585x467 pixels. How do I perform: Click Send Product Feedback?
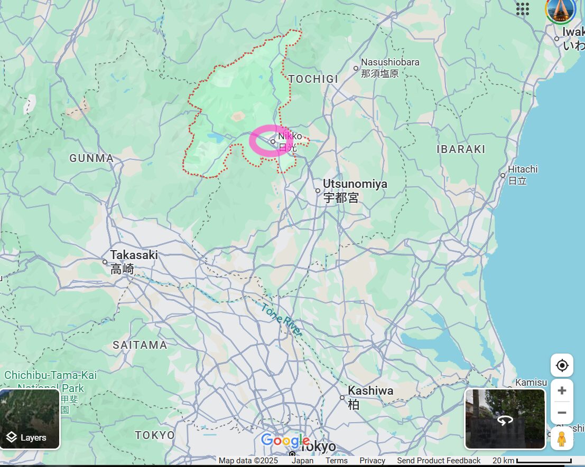pos(439,461)
